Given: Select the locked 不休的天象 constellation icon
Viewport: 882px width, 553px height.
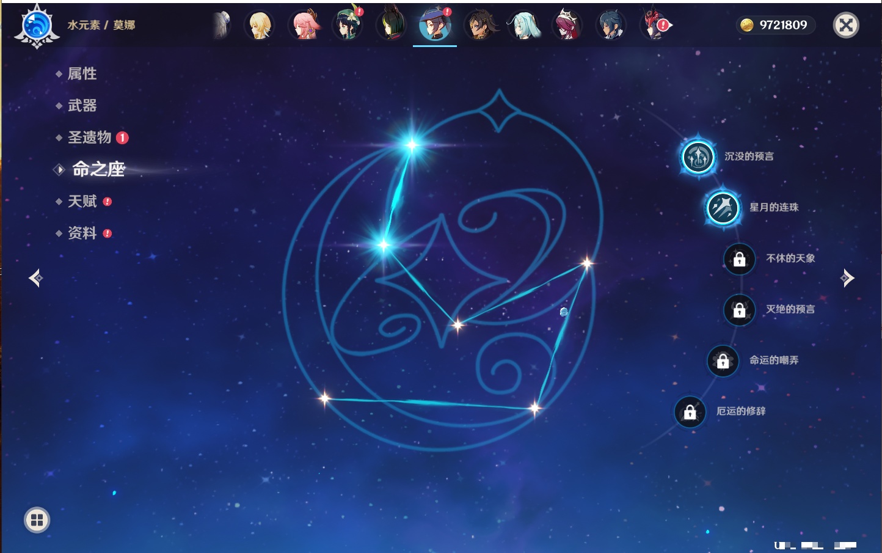Looking at the screenshot, I should [739, 259].
